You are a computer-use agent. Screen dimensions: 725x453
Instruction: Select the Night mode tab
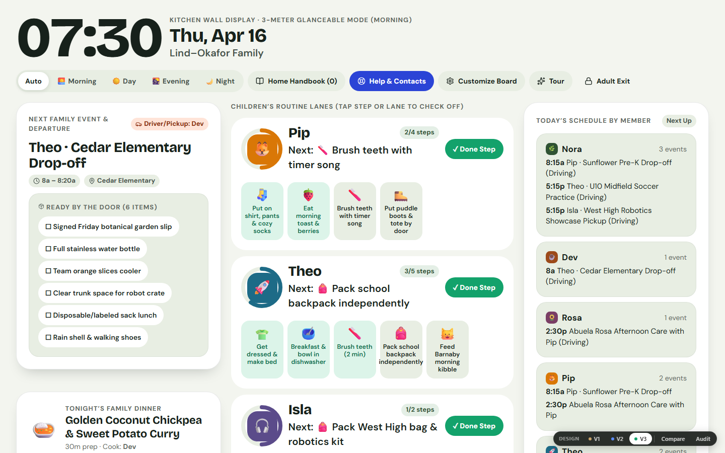pyautogui.click(x=221, y=81)
